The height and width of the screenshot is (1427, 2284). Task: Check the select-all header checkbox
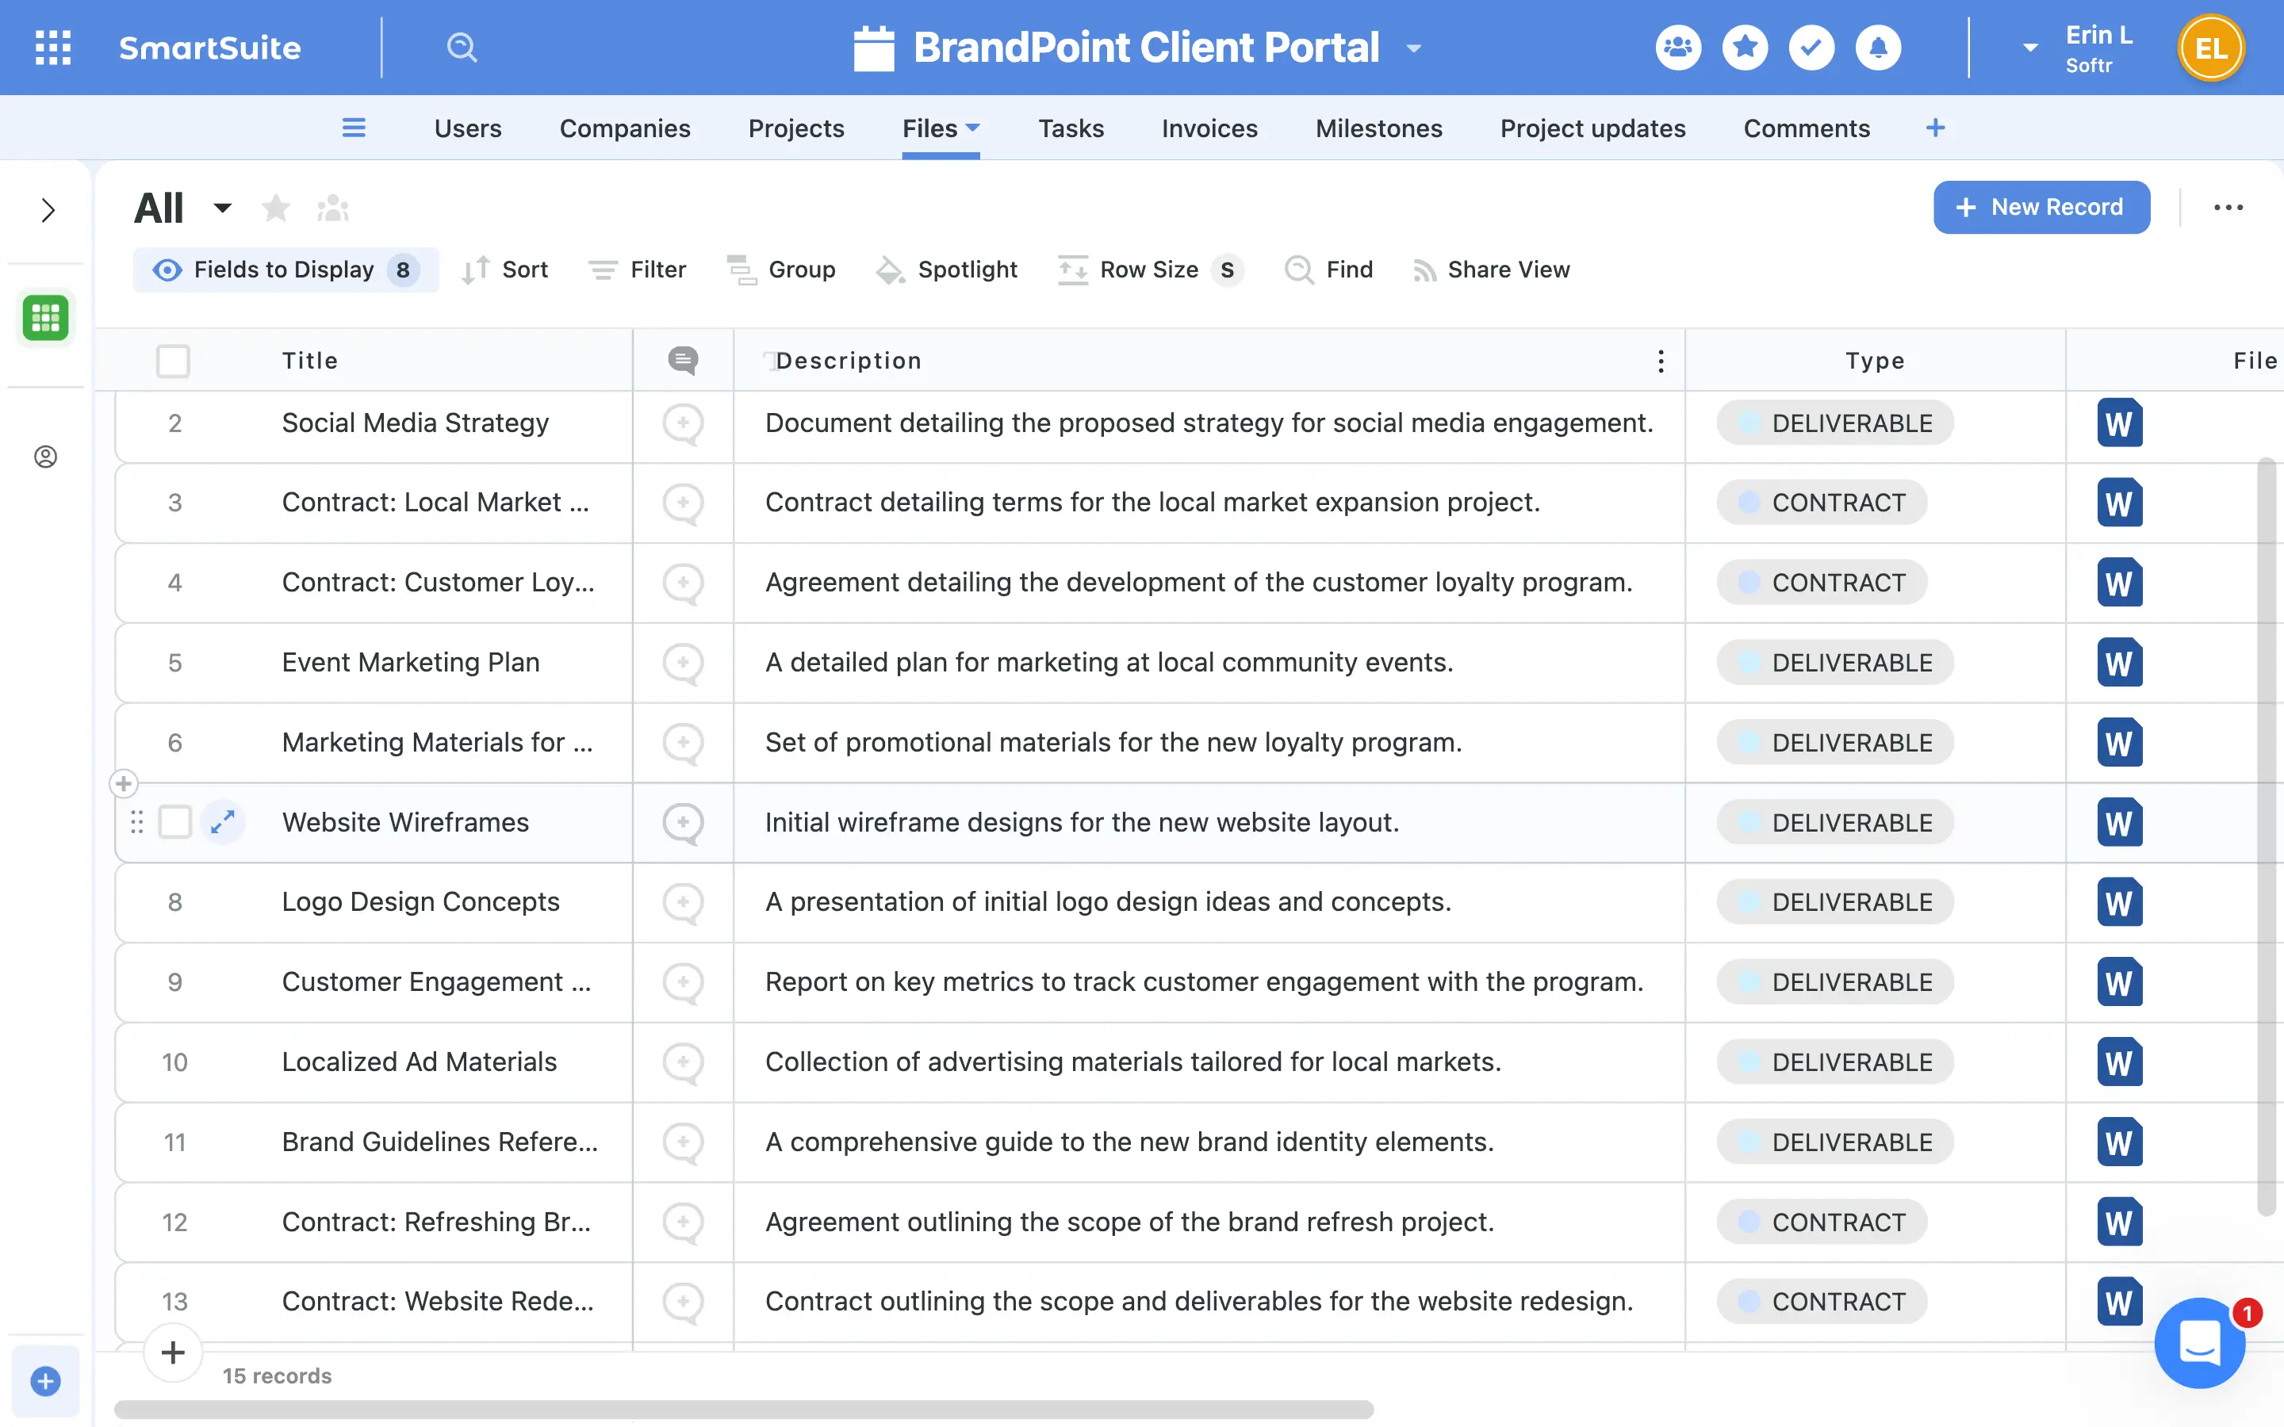coord(173,361)
